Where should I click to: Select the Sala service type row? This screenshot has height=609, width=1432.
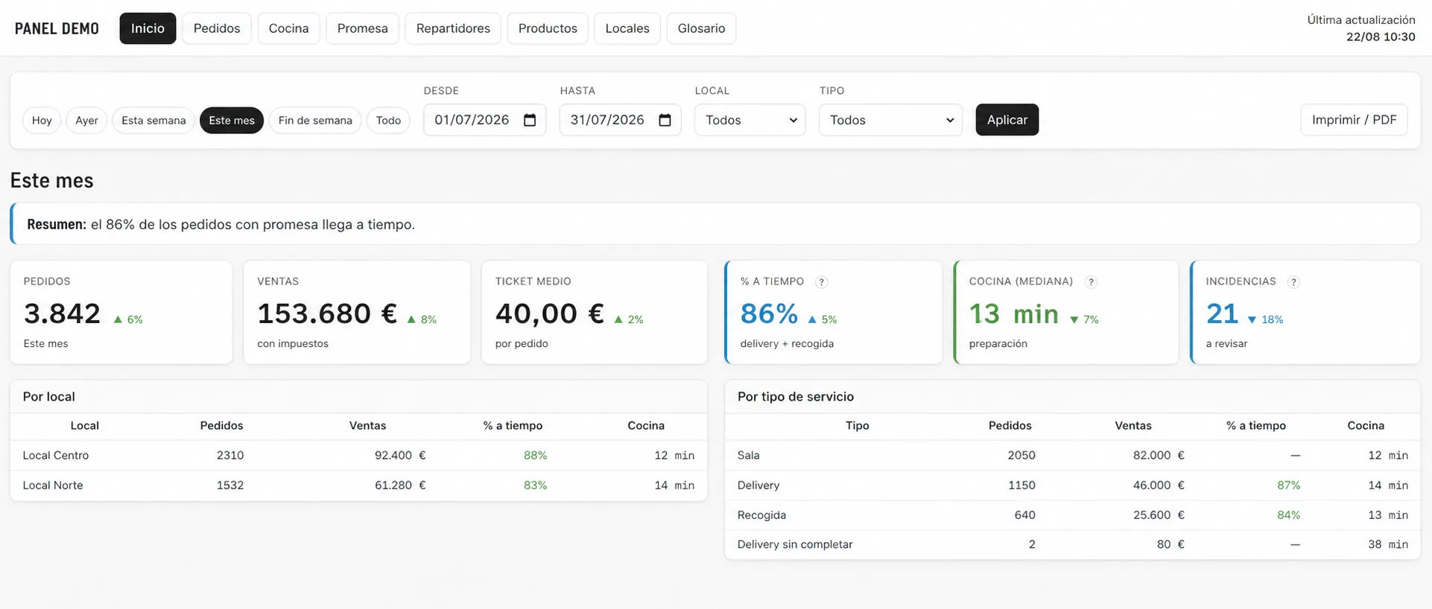click(x=1072, y=456)
